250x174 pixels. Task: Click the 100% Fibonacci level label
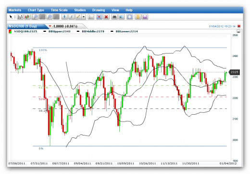click(x=43, y=50)
